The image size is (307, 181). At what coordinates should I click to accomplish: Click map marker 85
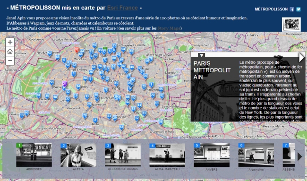[x=134, y=109]
